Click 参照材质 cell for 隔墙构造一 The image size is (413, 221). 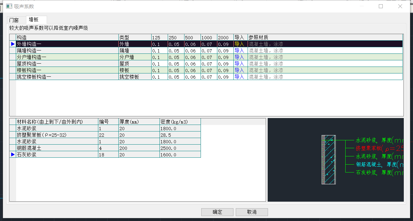tap(325, 50)
